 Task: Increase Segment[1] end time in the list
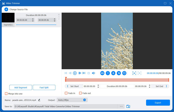pos(55,19)
